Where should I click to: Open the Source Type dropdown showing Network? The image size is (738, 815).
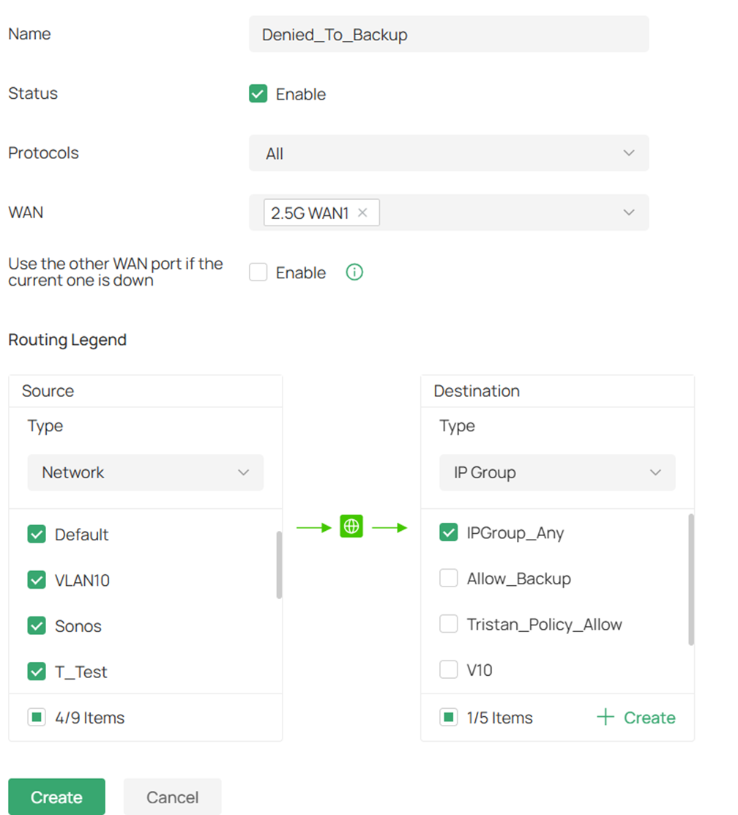coord(146,472)
